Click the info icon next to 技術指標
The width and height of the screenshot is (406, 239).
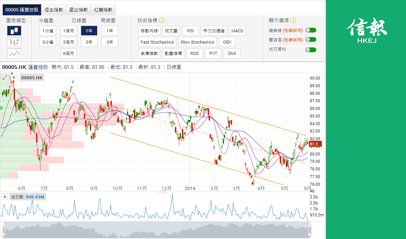(x=162, y=20)
